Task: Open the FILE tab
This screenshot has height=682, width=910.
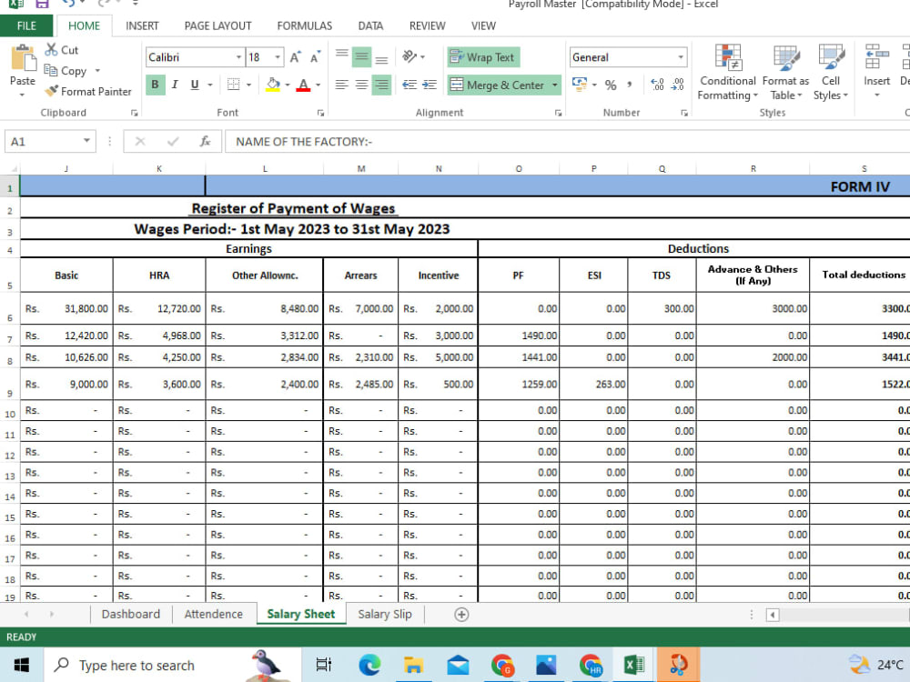Action: point(26,25)
